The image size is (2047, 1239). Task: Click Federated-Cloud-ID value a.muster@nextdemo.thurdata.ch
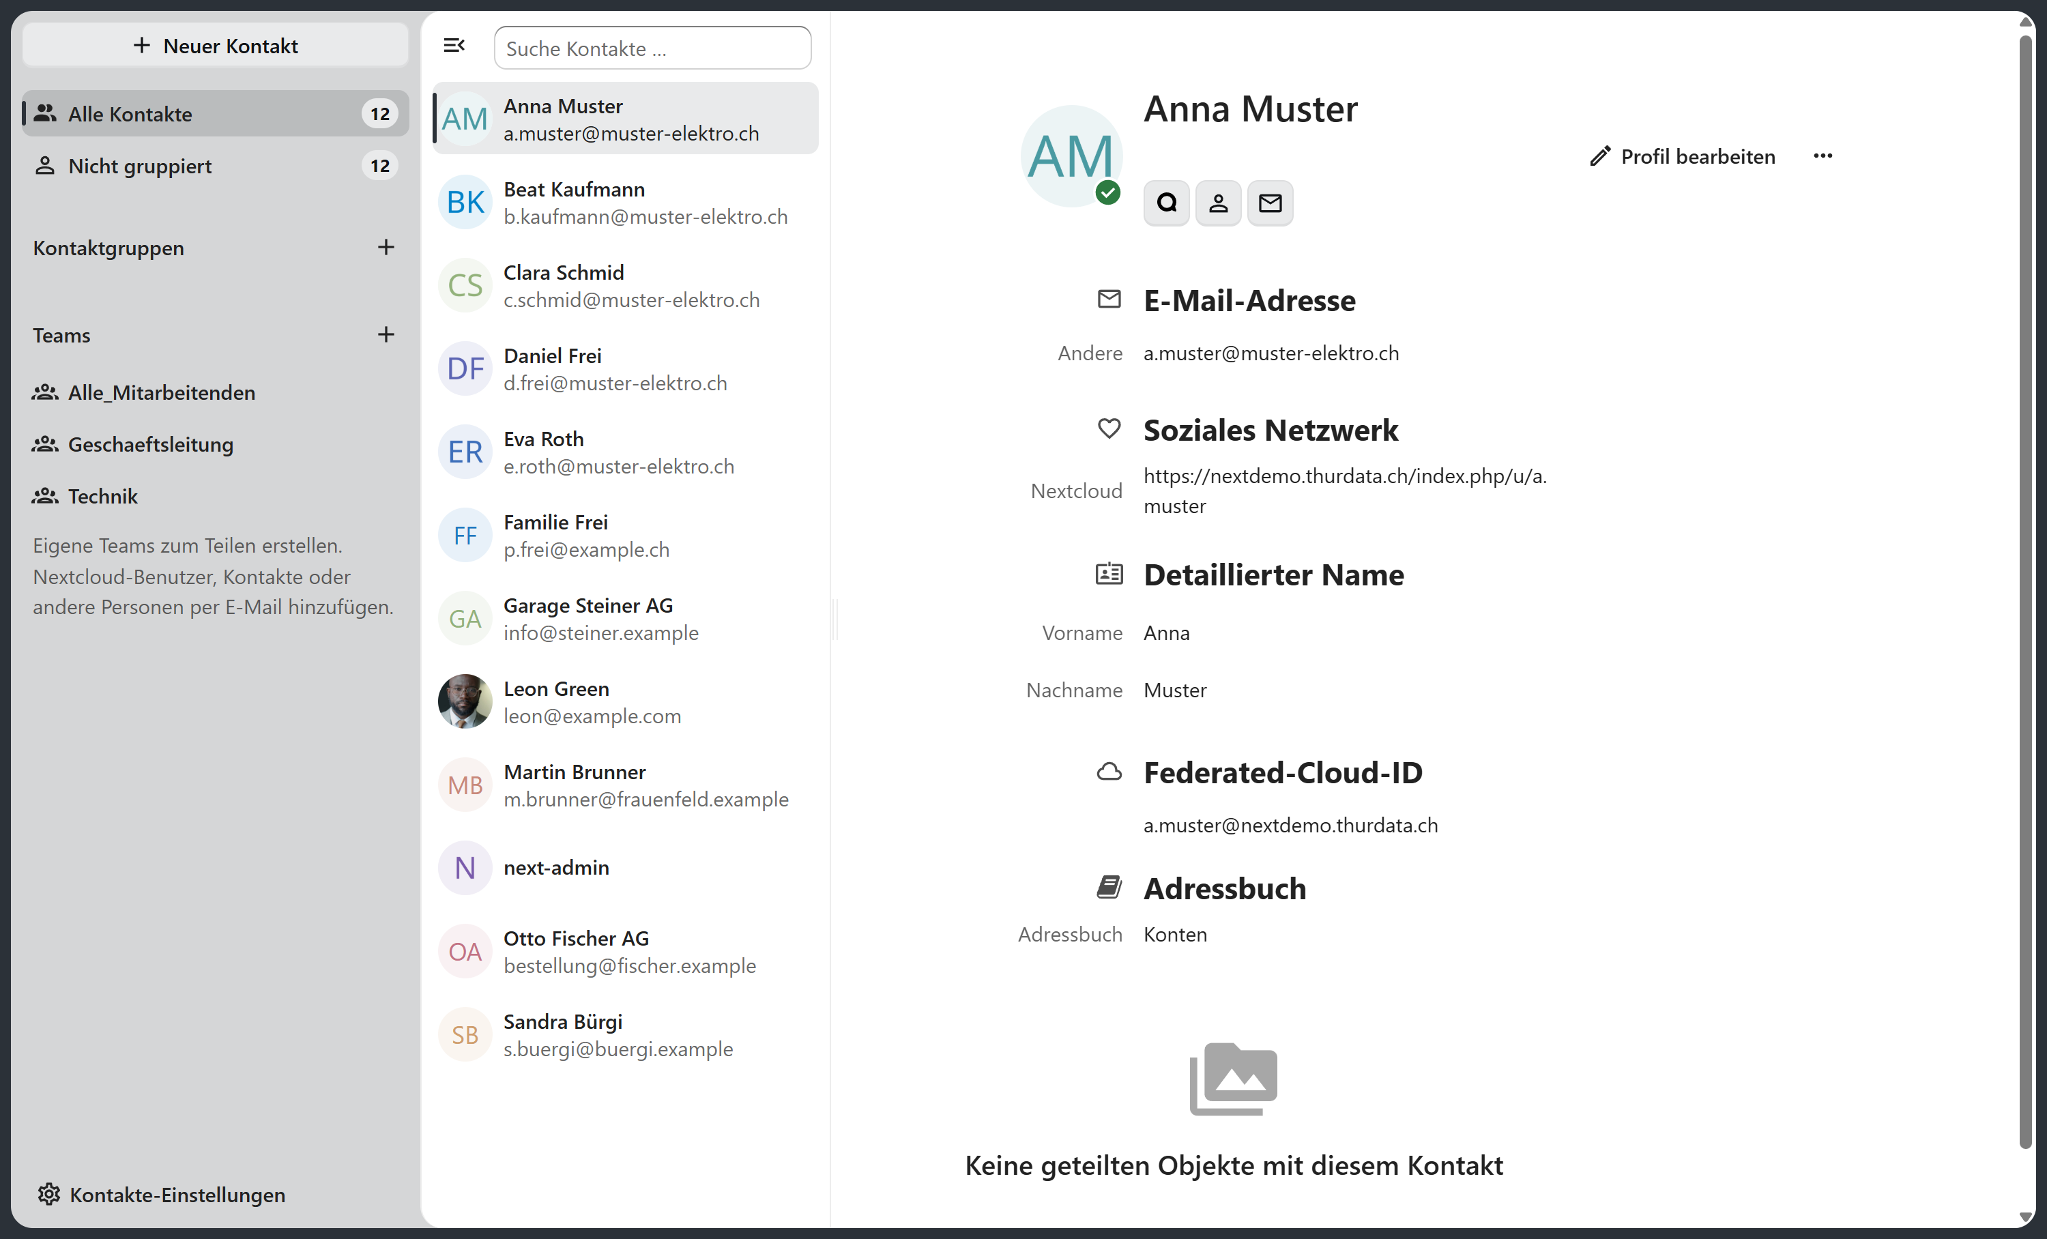coord(1290,825)
